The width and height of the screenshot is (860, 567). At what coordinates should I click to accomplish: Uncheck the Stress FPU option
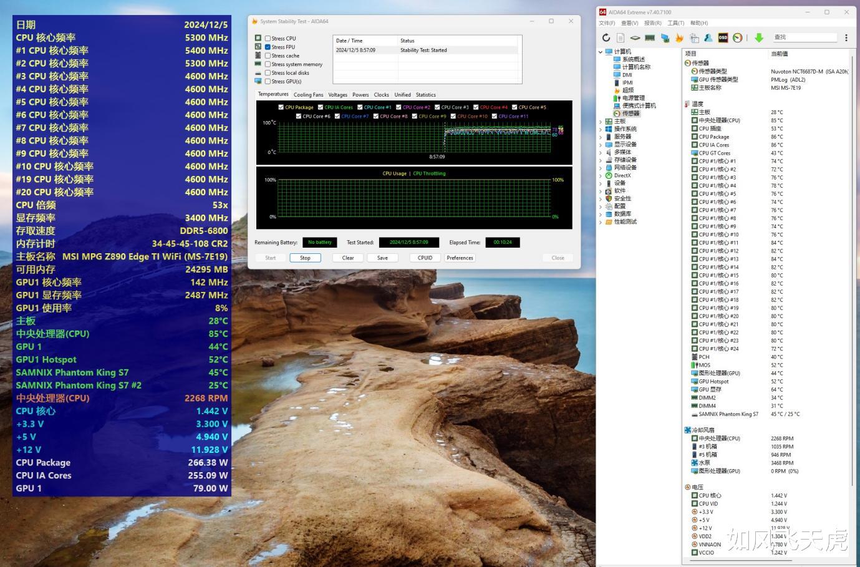click(x=268, y=47)
